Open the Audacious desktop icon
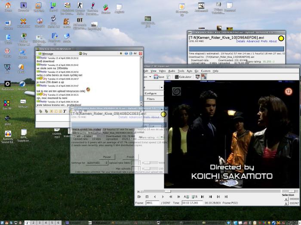Viewport: 301px width, 225px height. [x=7, y=86]
